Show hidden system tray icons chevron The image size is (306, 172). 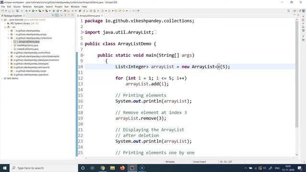(246, 168)
